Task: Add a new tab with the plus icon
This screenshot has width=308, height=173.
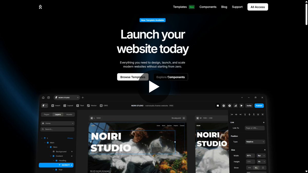Action: pyautogui.click(x=83, y=98)
